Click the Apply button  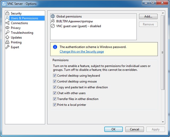point(156,129)
